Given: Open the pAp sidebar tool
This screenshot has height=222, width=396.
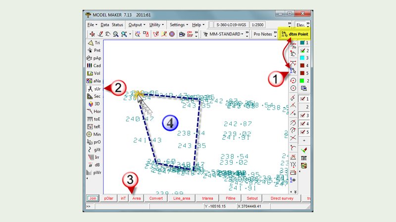Looking at the screenshot, I should pyautogui.click(x=94, y=58).
